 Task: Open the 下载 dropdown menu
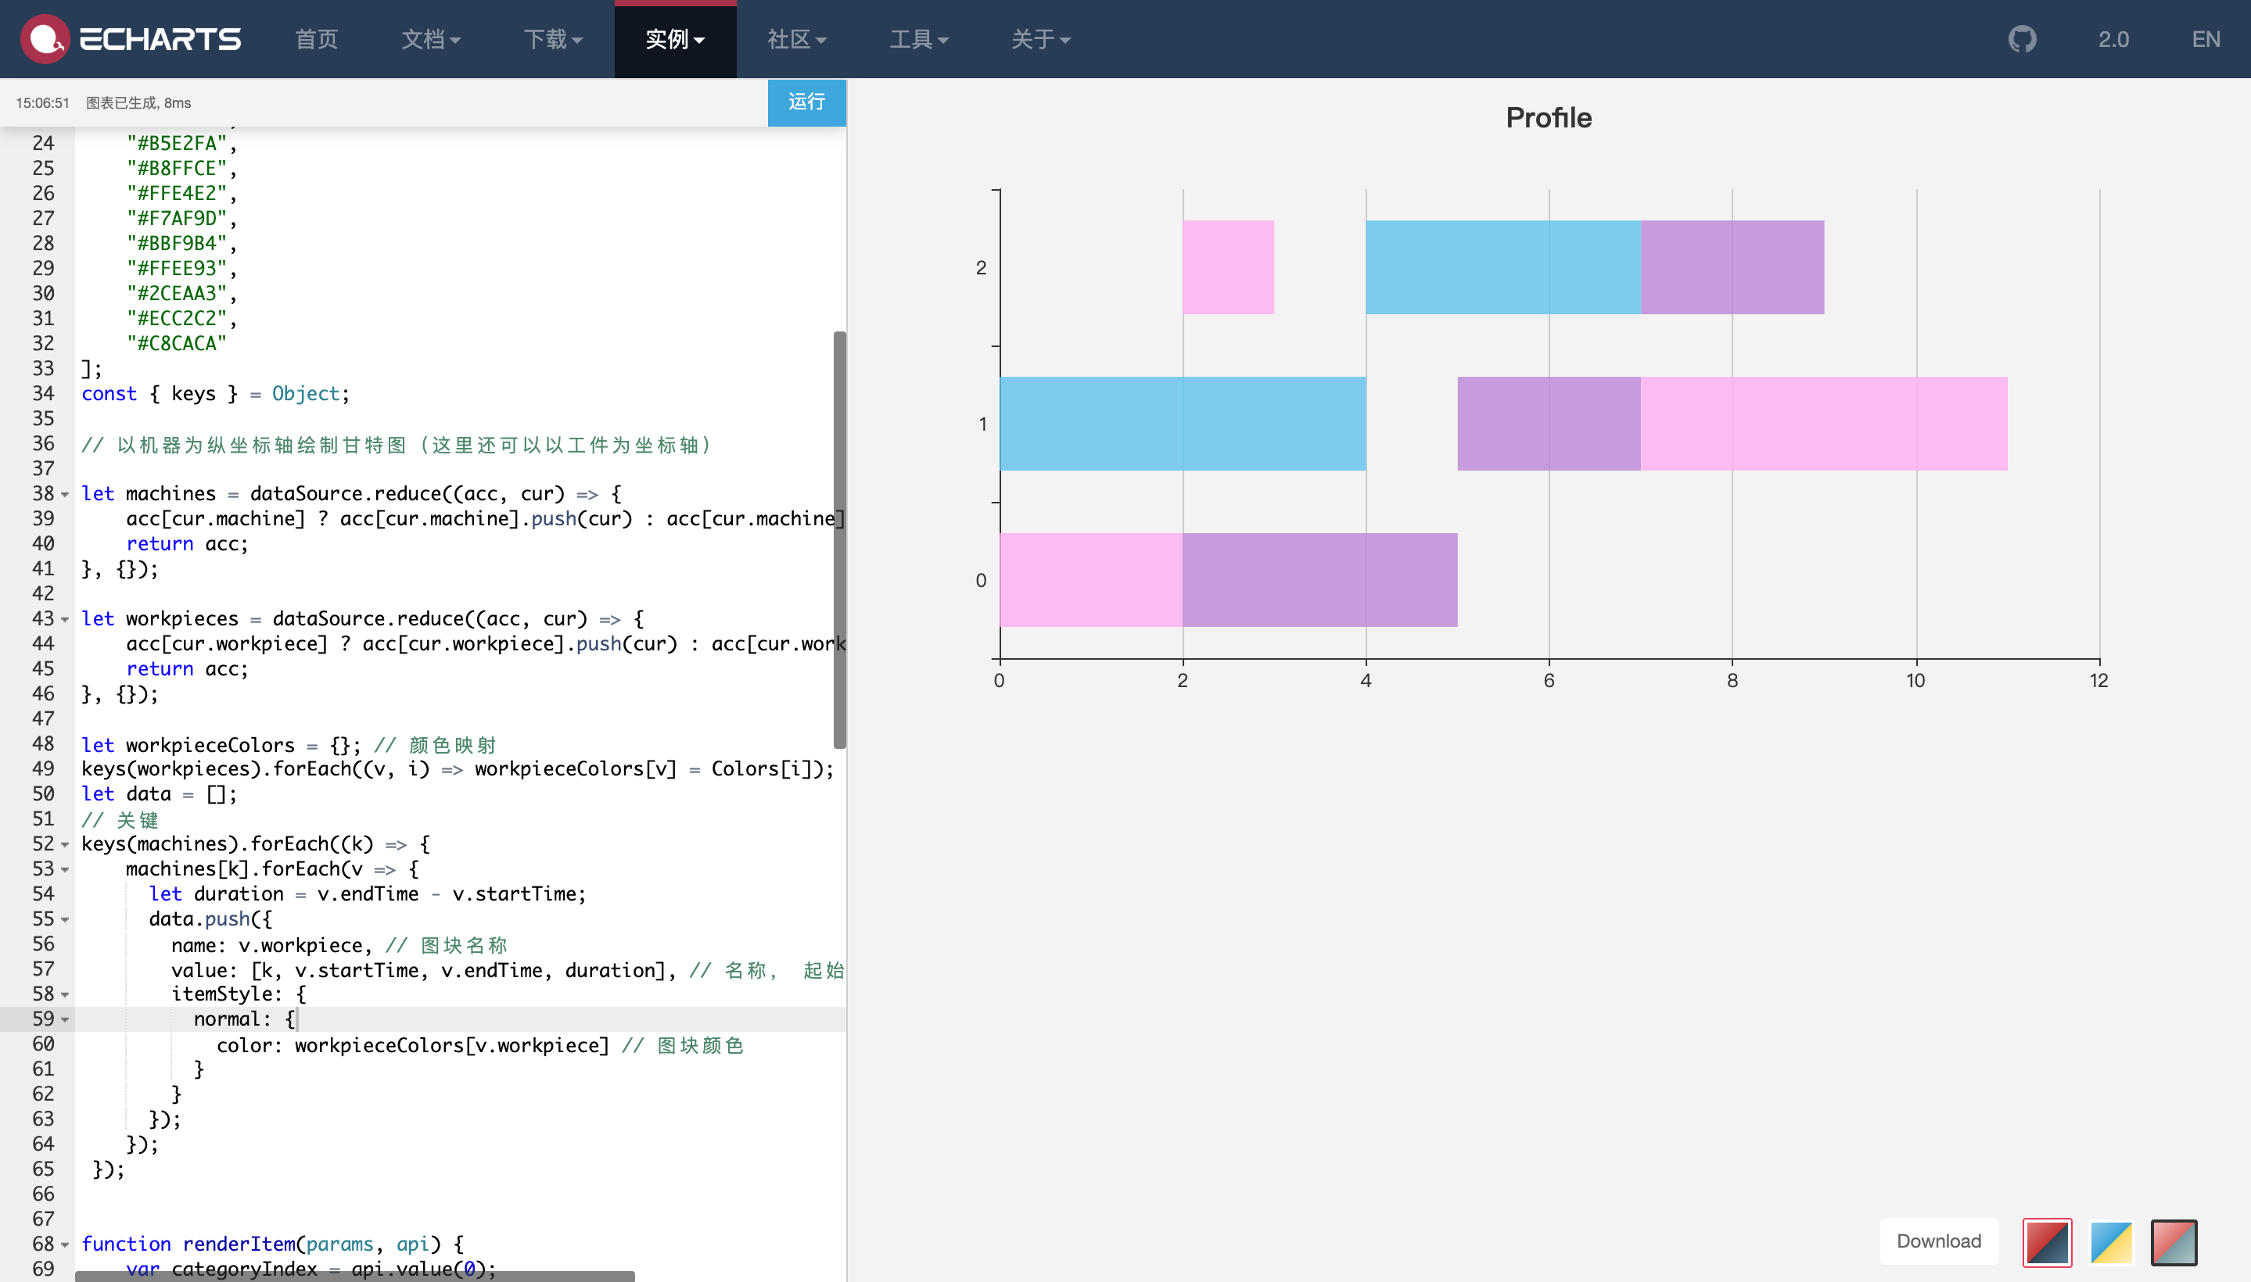[x=552, y=39]
